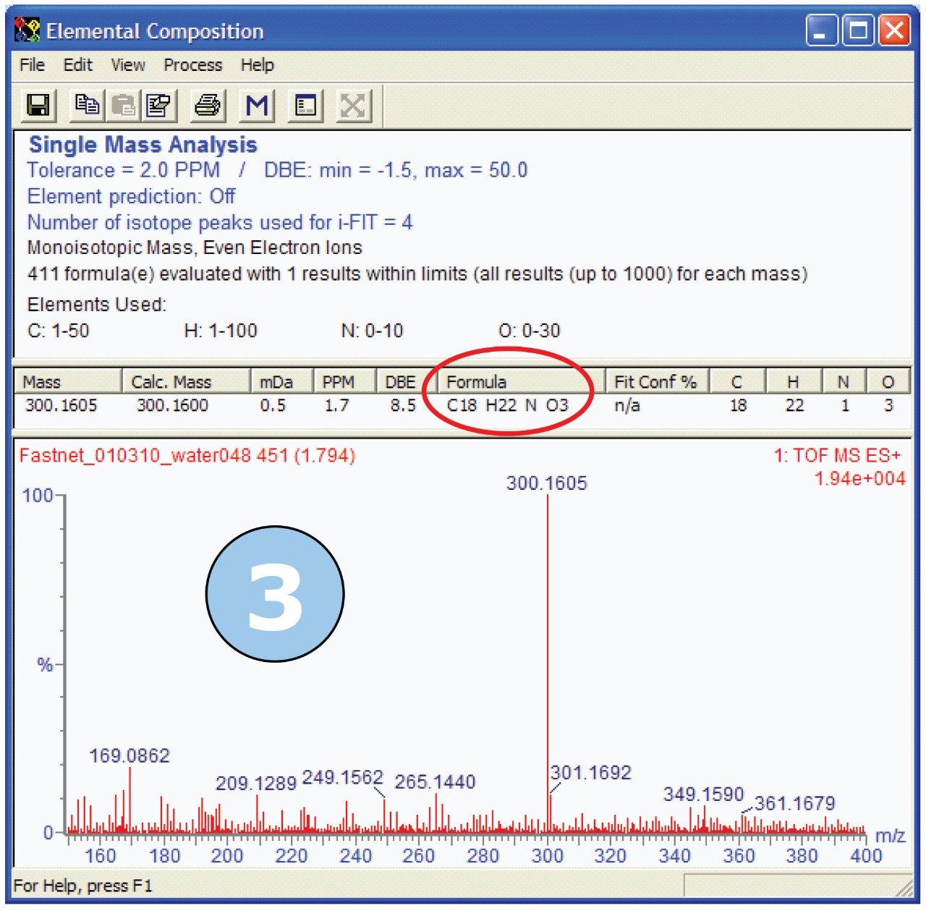Click the Single Mass Analysis heading
Image resolution: width=926 pixels, height=911 pixels.
point(143,144)
